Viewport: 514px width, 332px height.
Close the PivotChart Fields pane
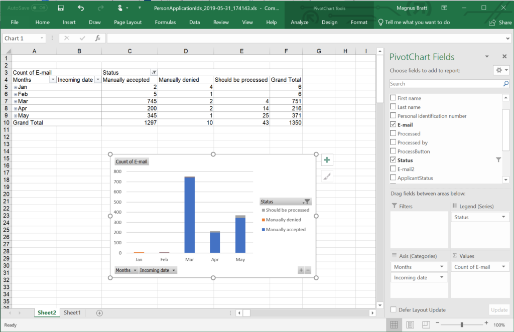pyautogui.click(x=504, y=56)
